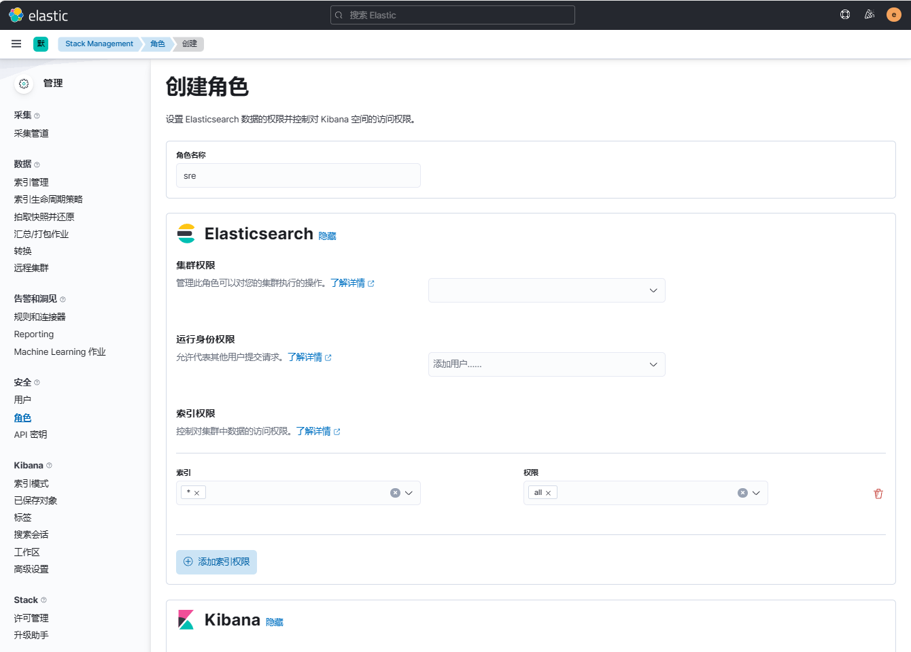Click the green space selector avatar
911x652 pixels.
pyautogui.click(x=41, y=44)
